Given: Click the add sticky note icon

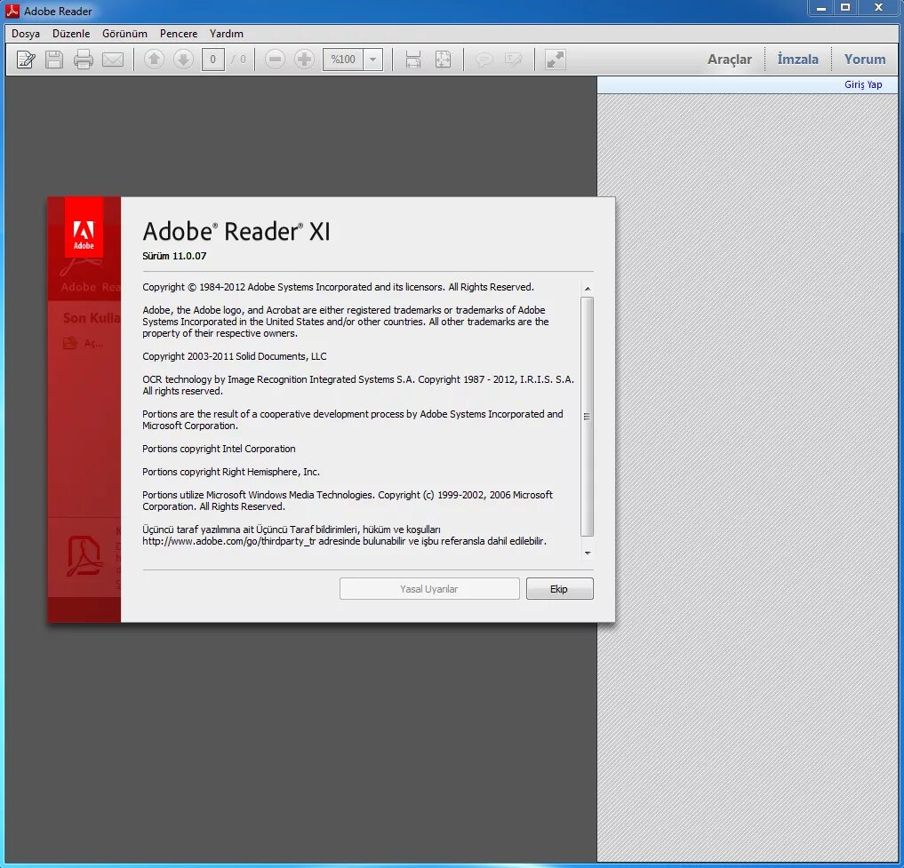Looking at the screenshot, I should tap(484, 60).
